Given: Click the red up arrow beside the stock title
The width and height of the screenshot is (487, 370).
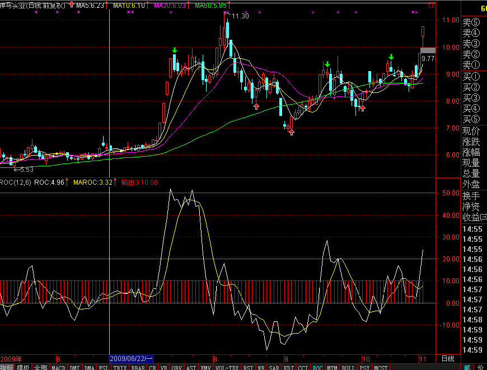Looking at the screenshot, I should click(x=71, y=5).
